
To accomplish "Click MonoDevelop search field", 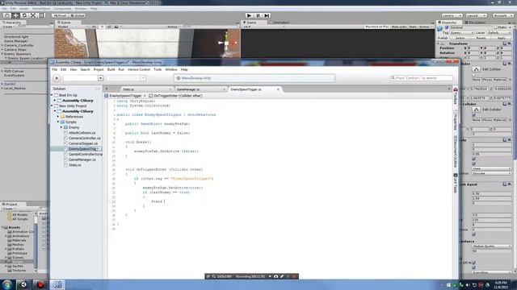I will (421, 78).
